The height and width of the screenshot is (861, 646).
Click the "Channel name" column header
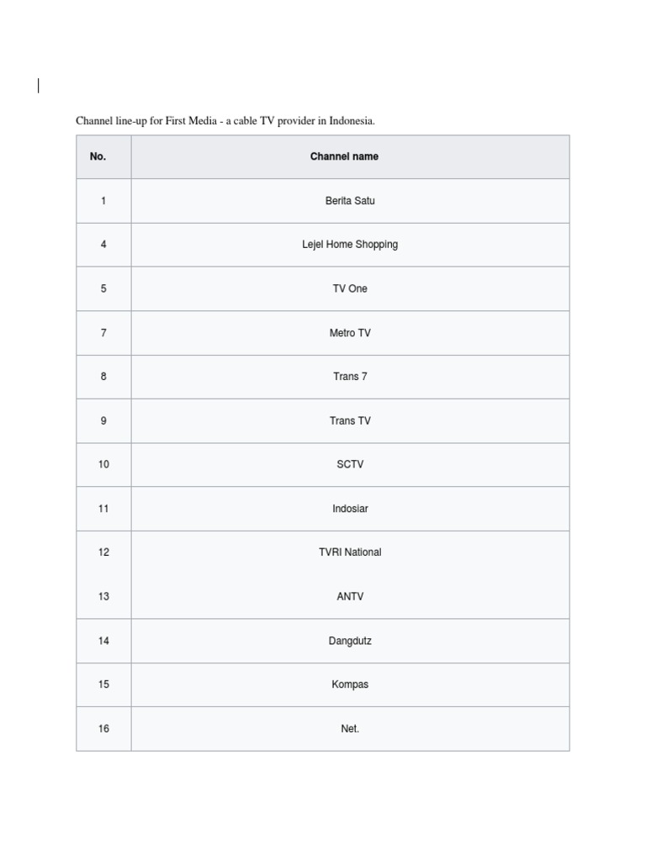coord(344,156)
